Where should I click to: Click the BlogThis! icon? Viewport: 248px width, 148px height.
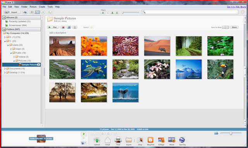(x=151, y=141)
